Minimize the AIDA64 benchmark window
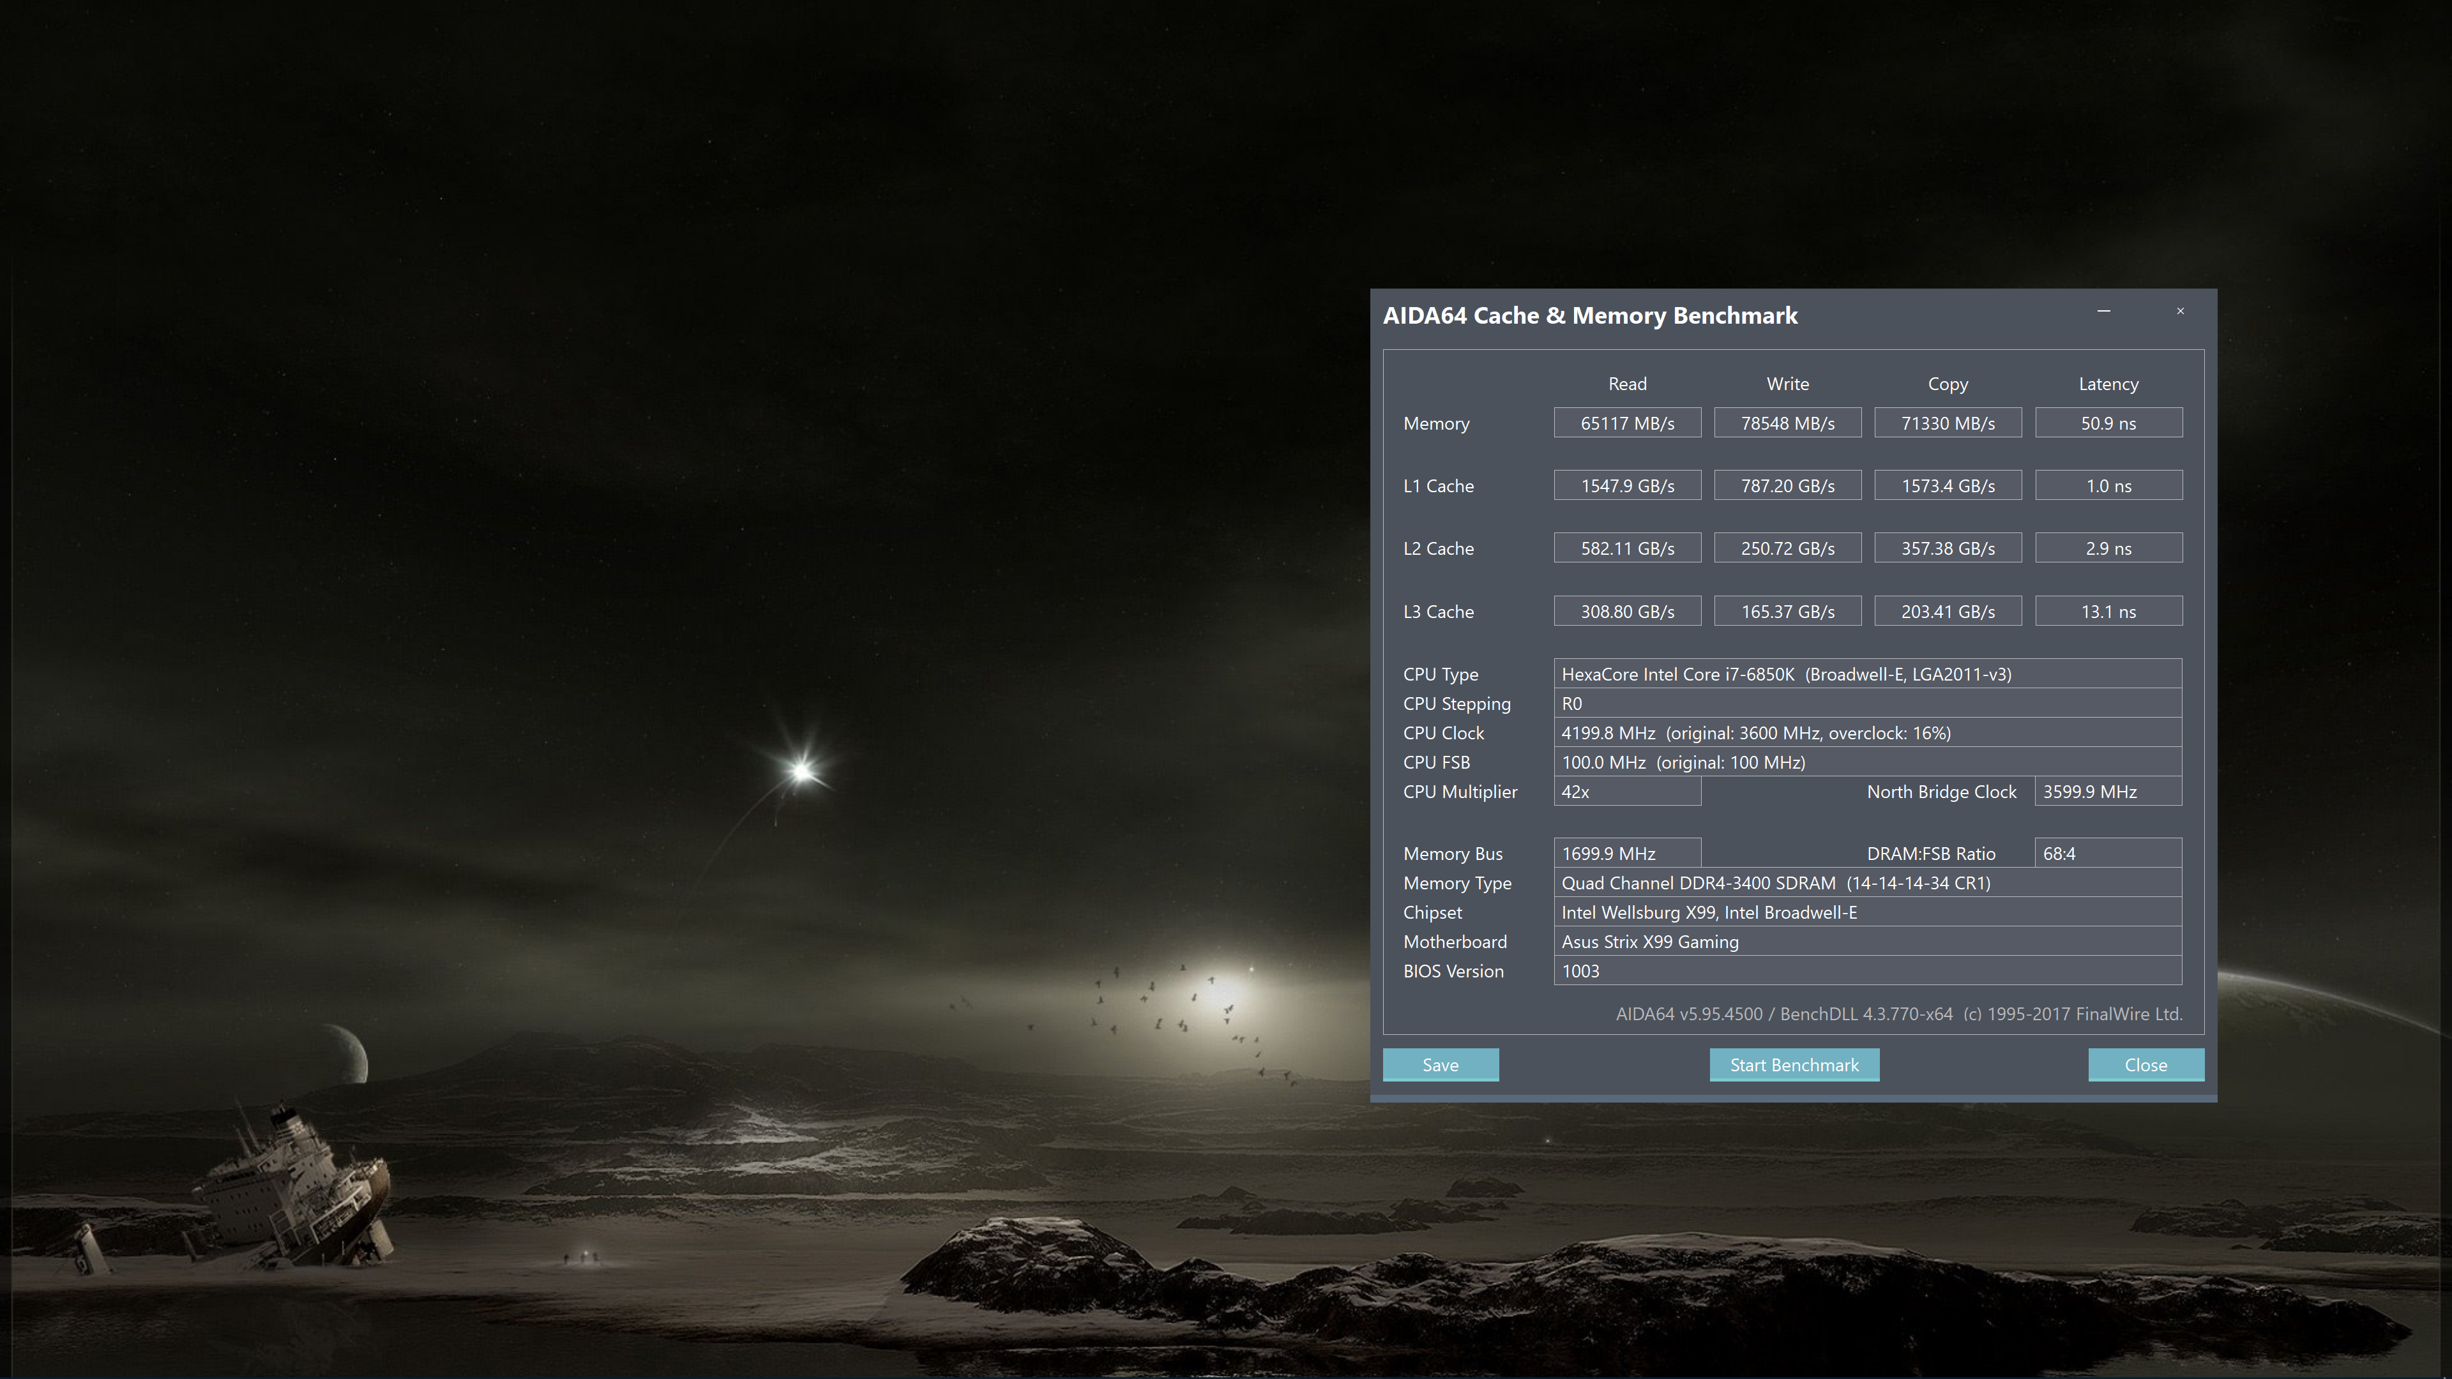 pyautogui.click(x=2103, y=311)
